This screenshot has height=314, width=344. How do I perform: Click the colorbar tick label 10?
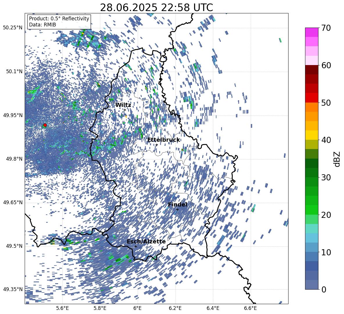click(326, 252)
